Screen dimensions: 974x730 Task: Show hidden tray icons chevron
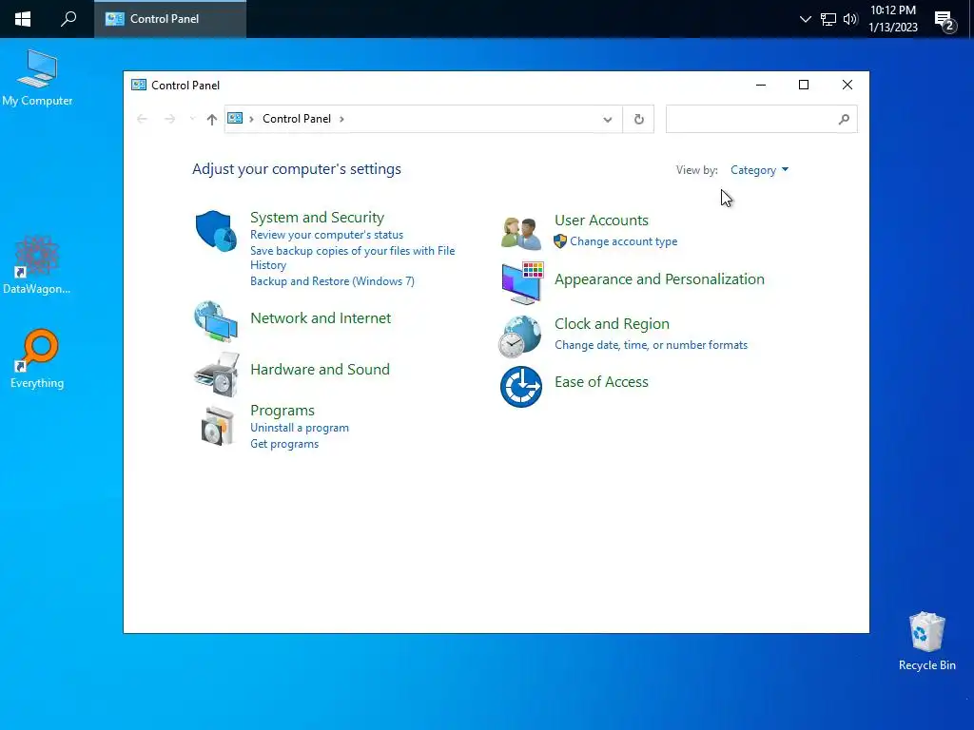tap(805, 19)
